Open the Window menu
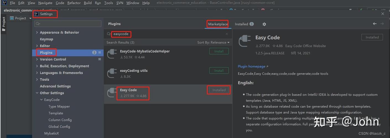 point(133,3)
